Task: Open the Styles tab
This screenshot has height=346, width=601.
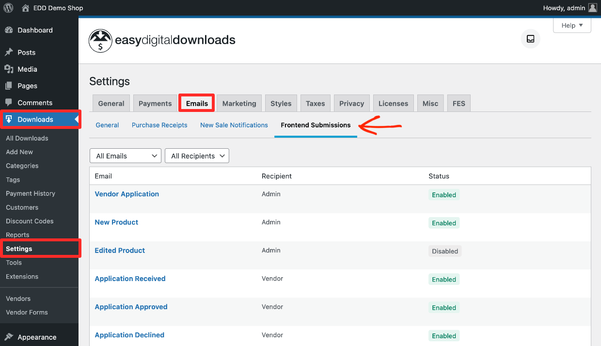Action: pos(281,103)
